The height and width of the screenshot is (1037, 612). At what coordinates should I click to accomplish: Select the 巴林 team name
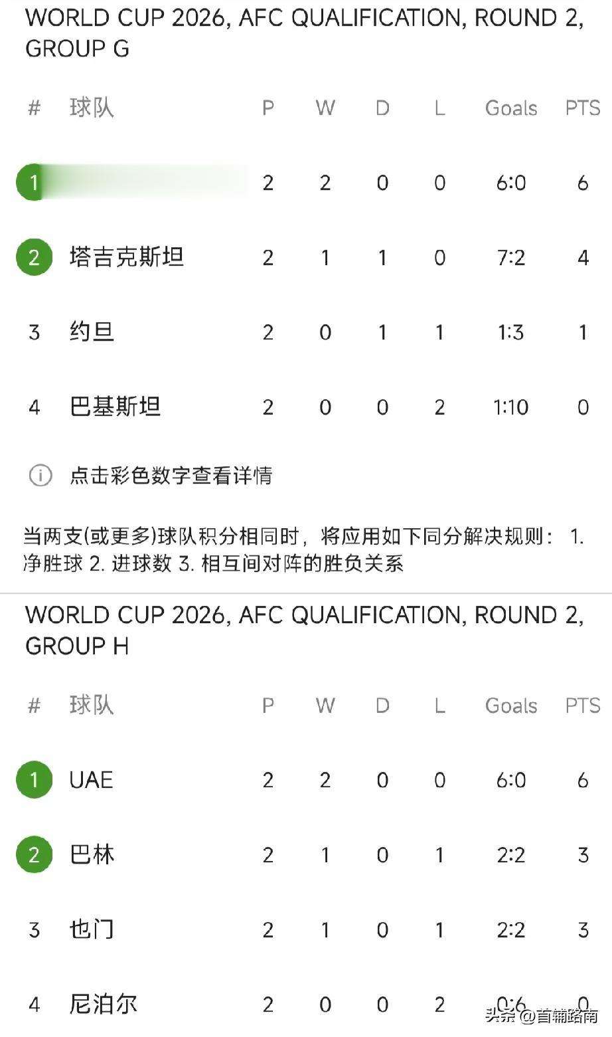pyautogui.click(x=92, y=855)
